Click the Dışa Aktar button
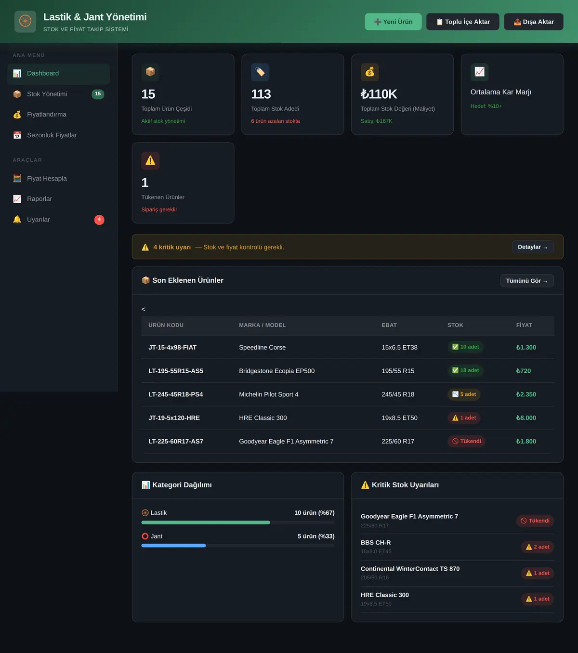578x653 pixels. pyautogui.click(x=534, y=22)
